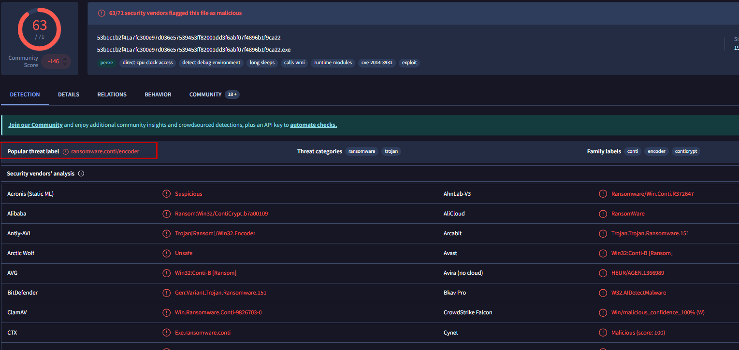The height and width of the screenshot is (350, 739).
Task: Click the info icon beside Security vendors' analysis
Action: coord(81,174)
